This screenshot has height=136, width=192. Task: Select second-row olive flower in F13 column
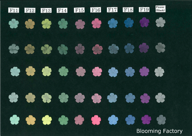click(46, 49)
